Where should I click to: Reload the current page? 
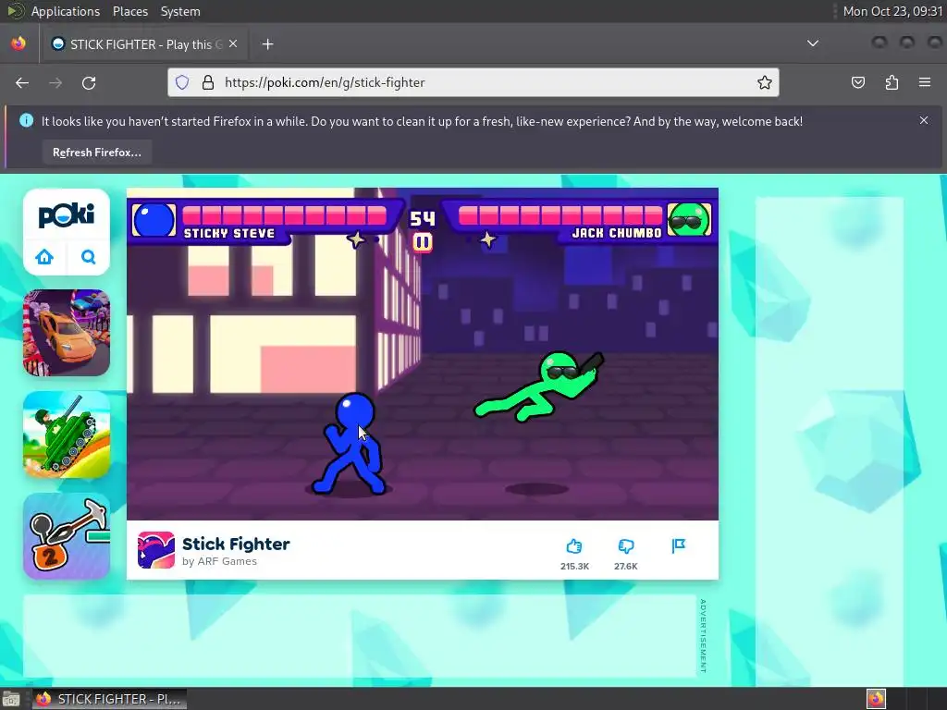point(89,82)
